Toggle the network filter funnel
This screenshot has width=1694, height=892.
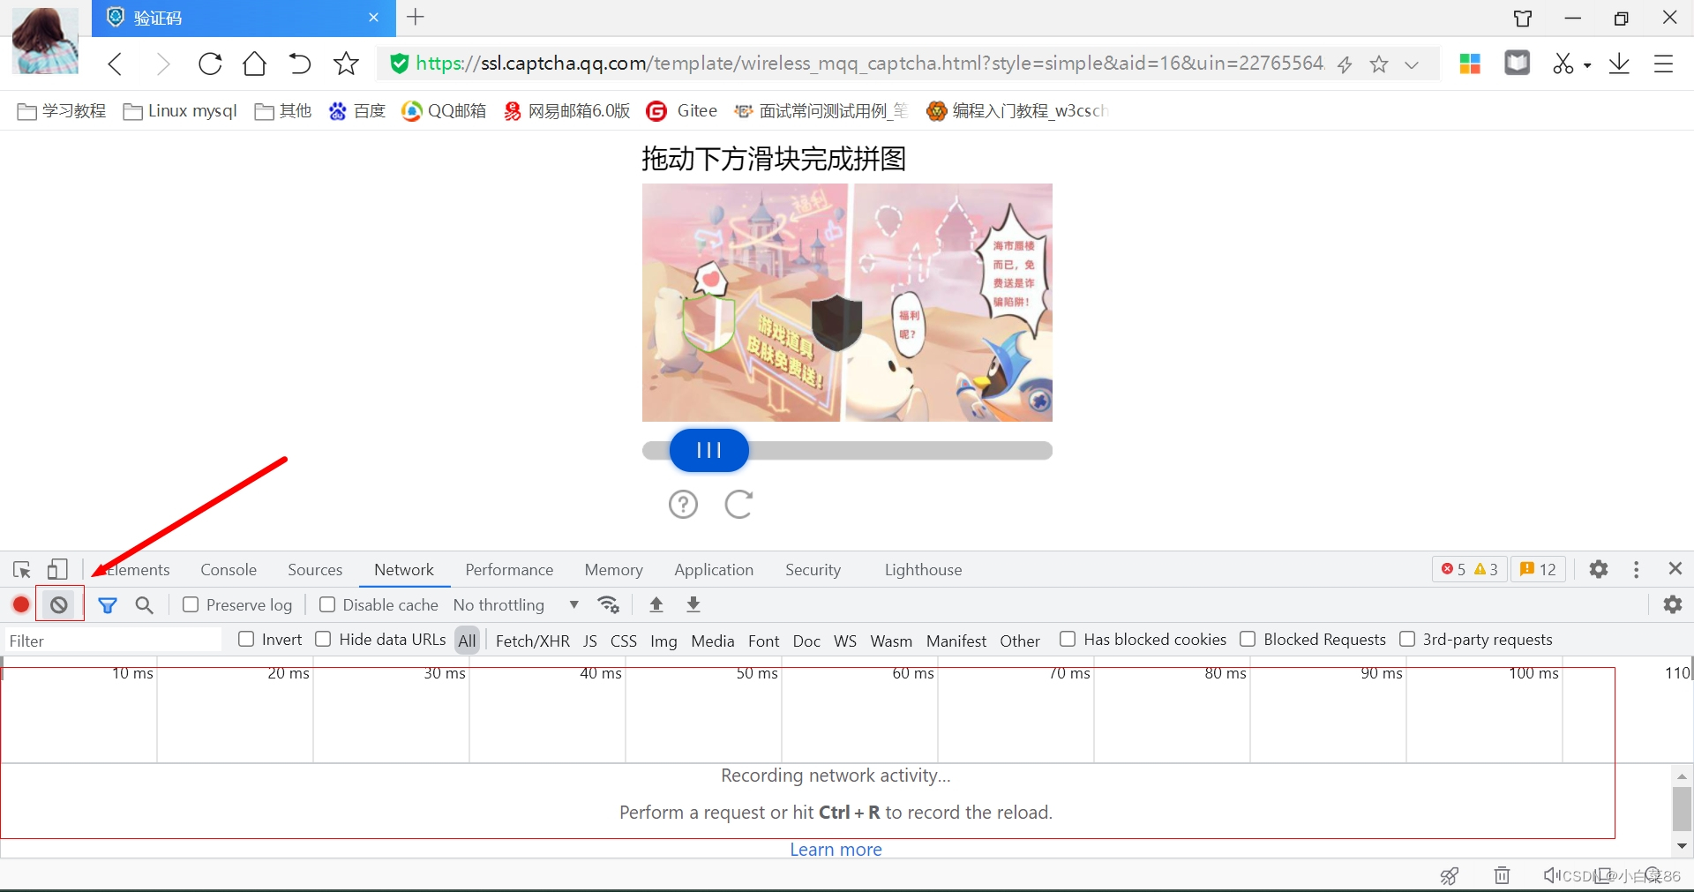point(108,605)
